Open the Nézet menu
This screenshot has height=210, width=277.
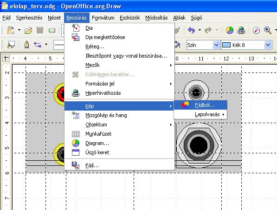tap(54, 18)
